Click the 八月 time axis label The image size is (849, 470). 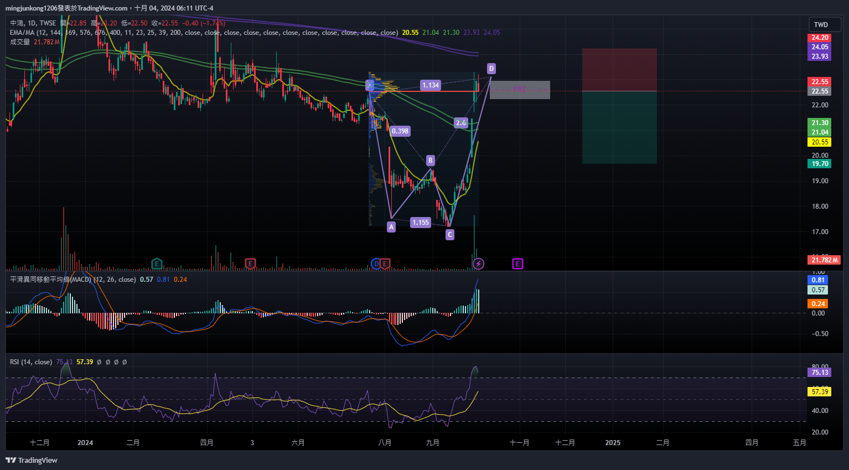[x=385, y=443]
